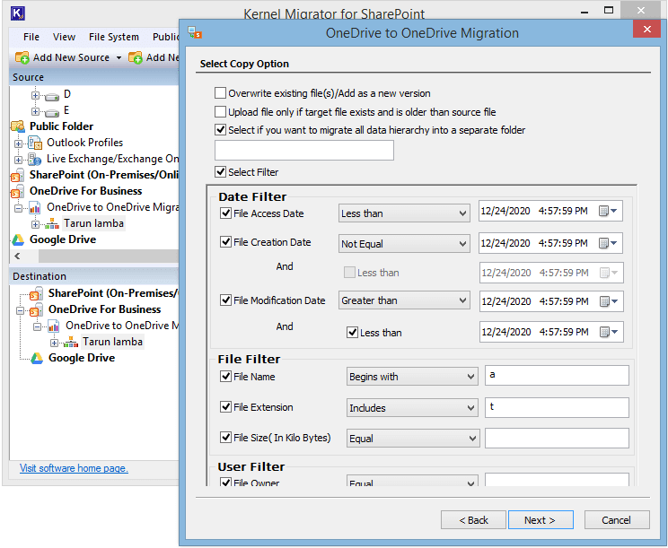Click the Public Folder icon in Source
This screenshot has height=548, width=668.
[18, 126]
